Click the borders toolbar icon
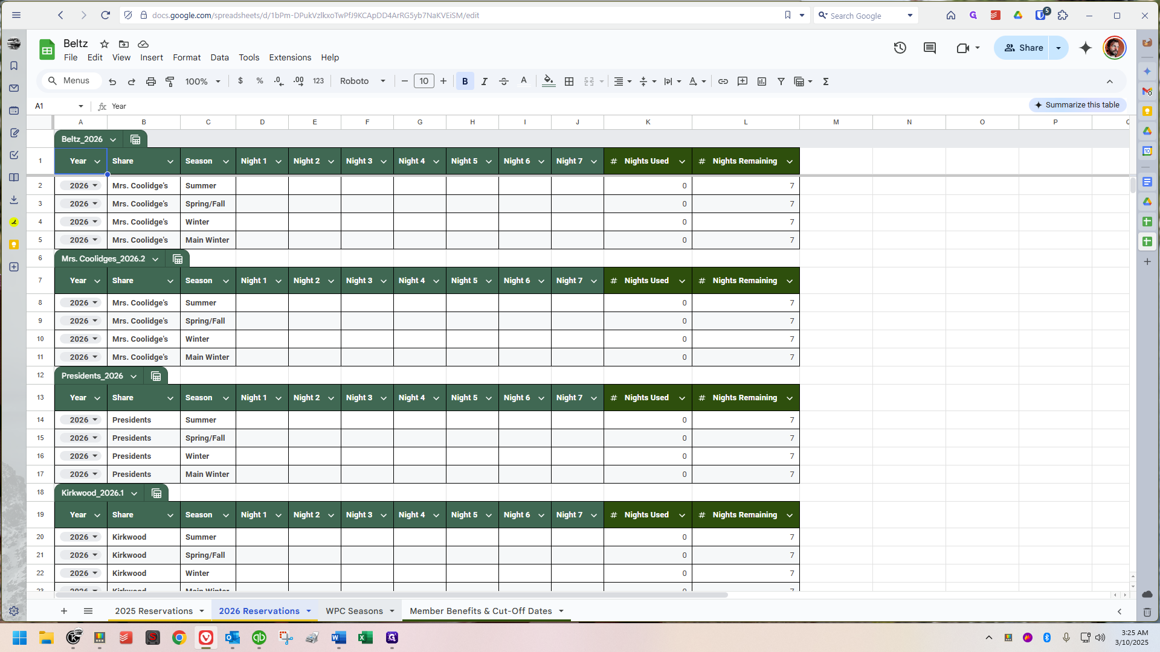 (569, 81)
